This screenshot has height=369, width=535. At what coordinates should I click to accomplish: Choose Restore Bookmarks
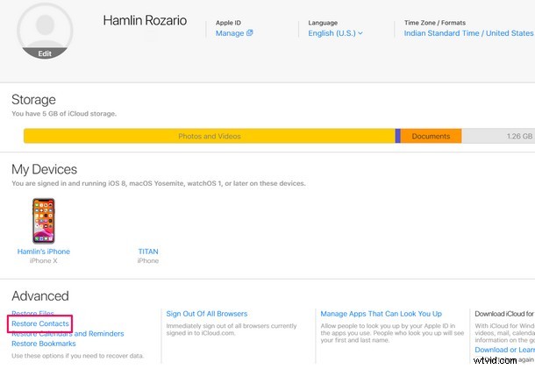tap(43, 344)
